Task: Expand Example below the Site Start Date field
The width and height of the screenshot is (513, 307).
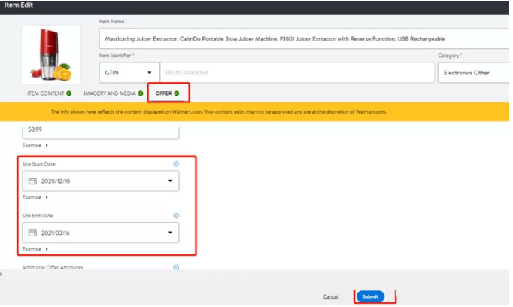Action: click(x=35, y=197)
